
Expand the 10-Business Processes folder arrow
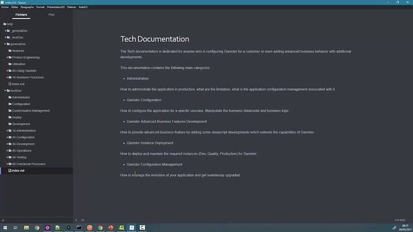click(7, 77)
